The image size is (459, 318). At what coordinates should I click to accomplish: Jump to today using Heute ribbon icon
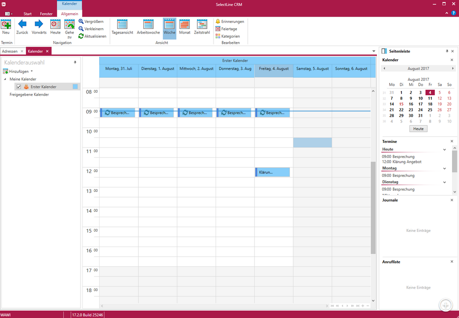[56, 24]
